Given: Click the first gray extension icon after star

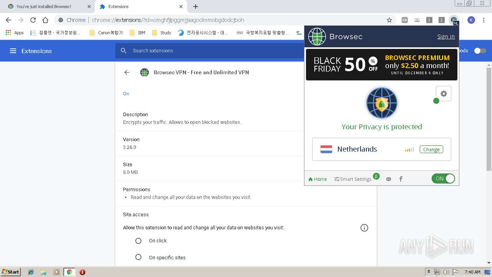Looking at the screenshot, I should (405, 20).
